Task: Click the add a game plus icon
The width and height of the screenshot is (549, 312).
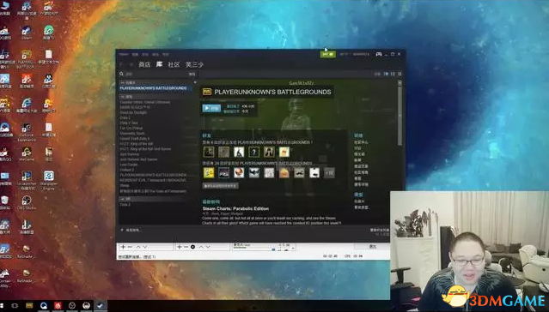Action: click(122, 231)
